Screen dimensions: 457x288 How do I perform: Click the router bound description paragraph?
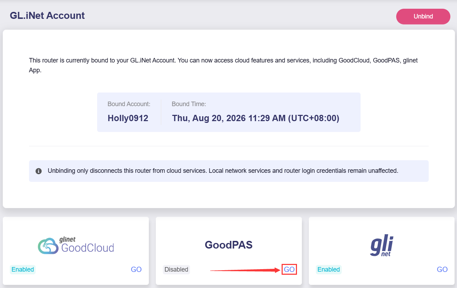(224, 65)
